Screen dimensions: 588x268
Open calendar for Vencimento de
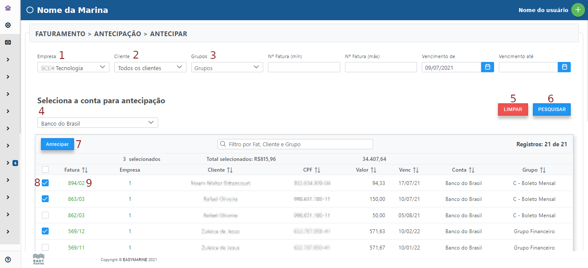coord(488,67)
